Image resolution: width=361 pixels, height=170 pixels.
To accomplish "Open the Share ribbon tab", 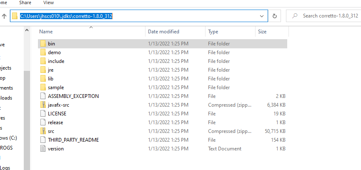I will click(x=25, y=3).
